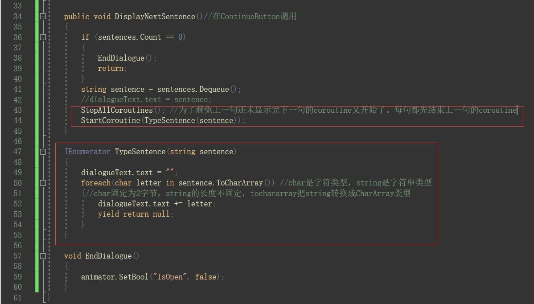Click the "IsOpen" string literal
Screen dimensions: 534x304
tap(168, 277)
